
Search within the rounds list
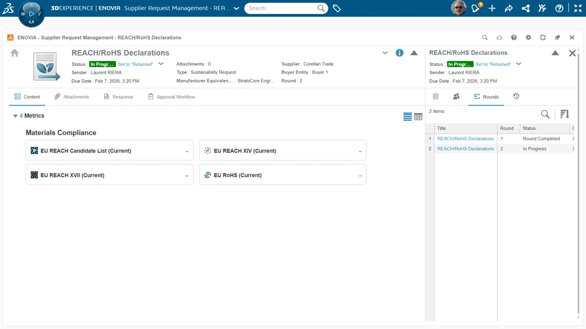545,114
